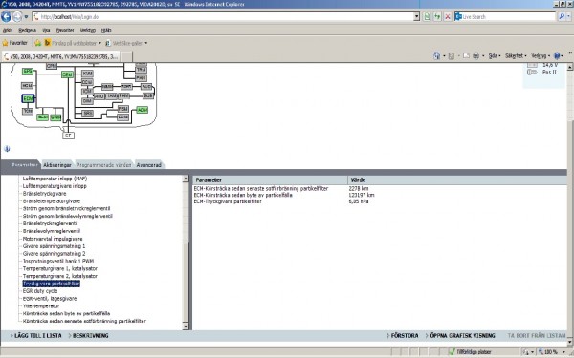Select the PSM module box
This screenshot has width=574, height=358.
coord(123,109)
